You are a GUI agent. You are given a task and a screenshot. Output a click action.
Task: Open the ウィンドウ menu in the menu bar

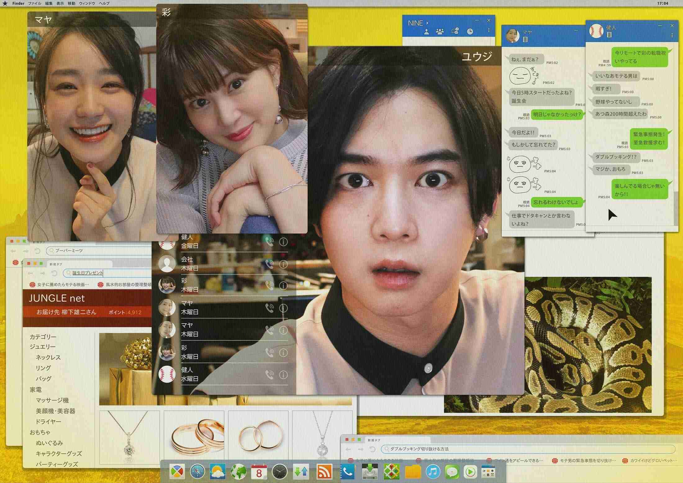pos(87,3)
